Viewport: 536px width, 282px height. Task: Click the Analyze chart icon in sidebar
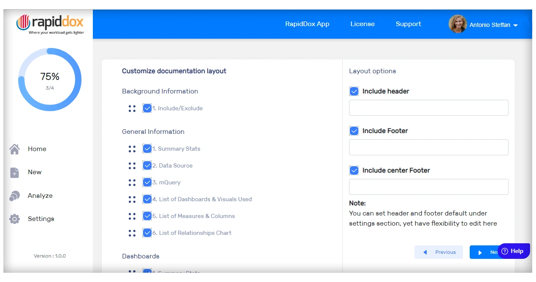click(14, 196)
